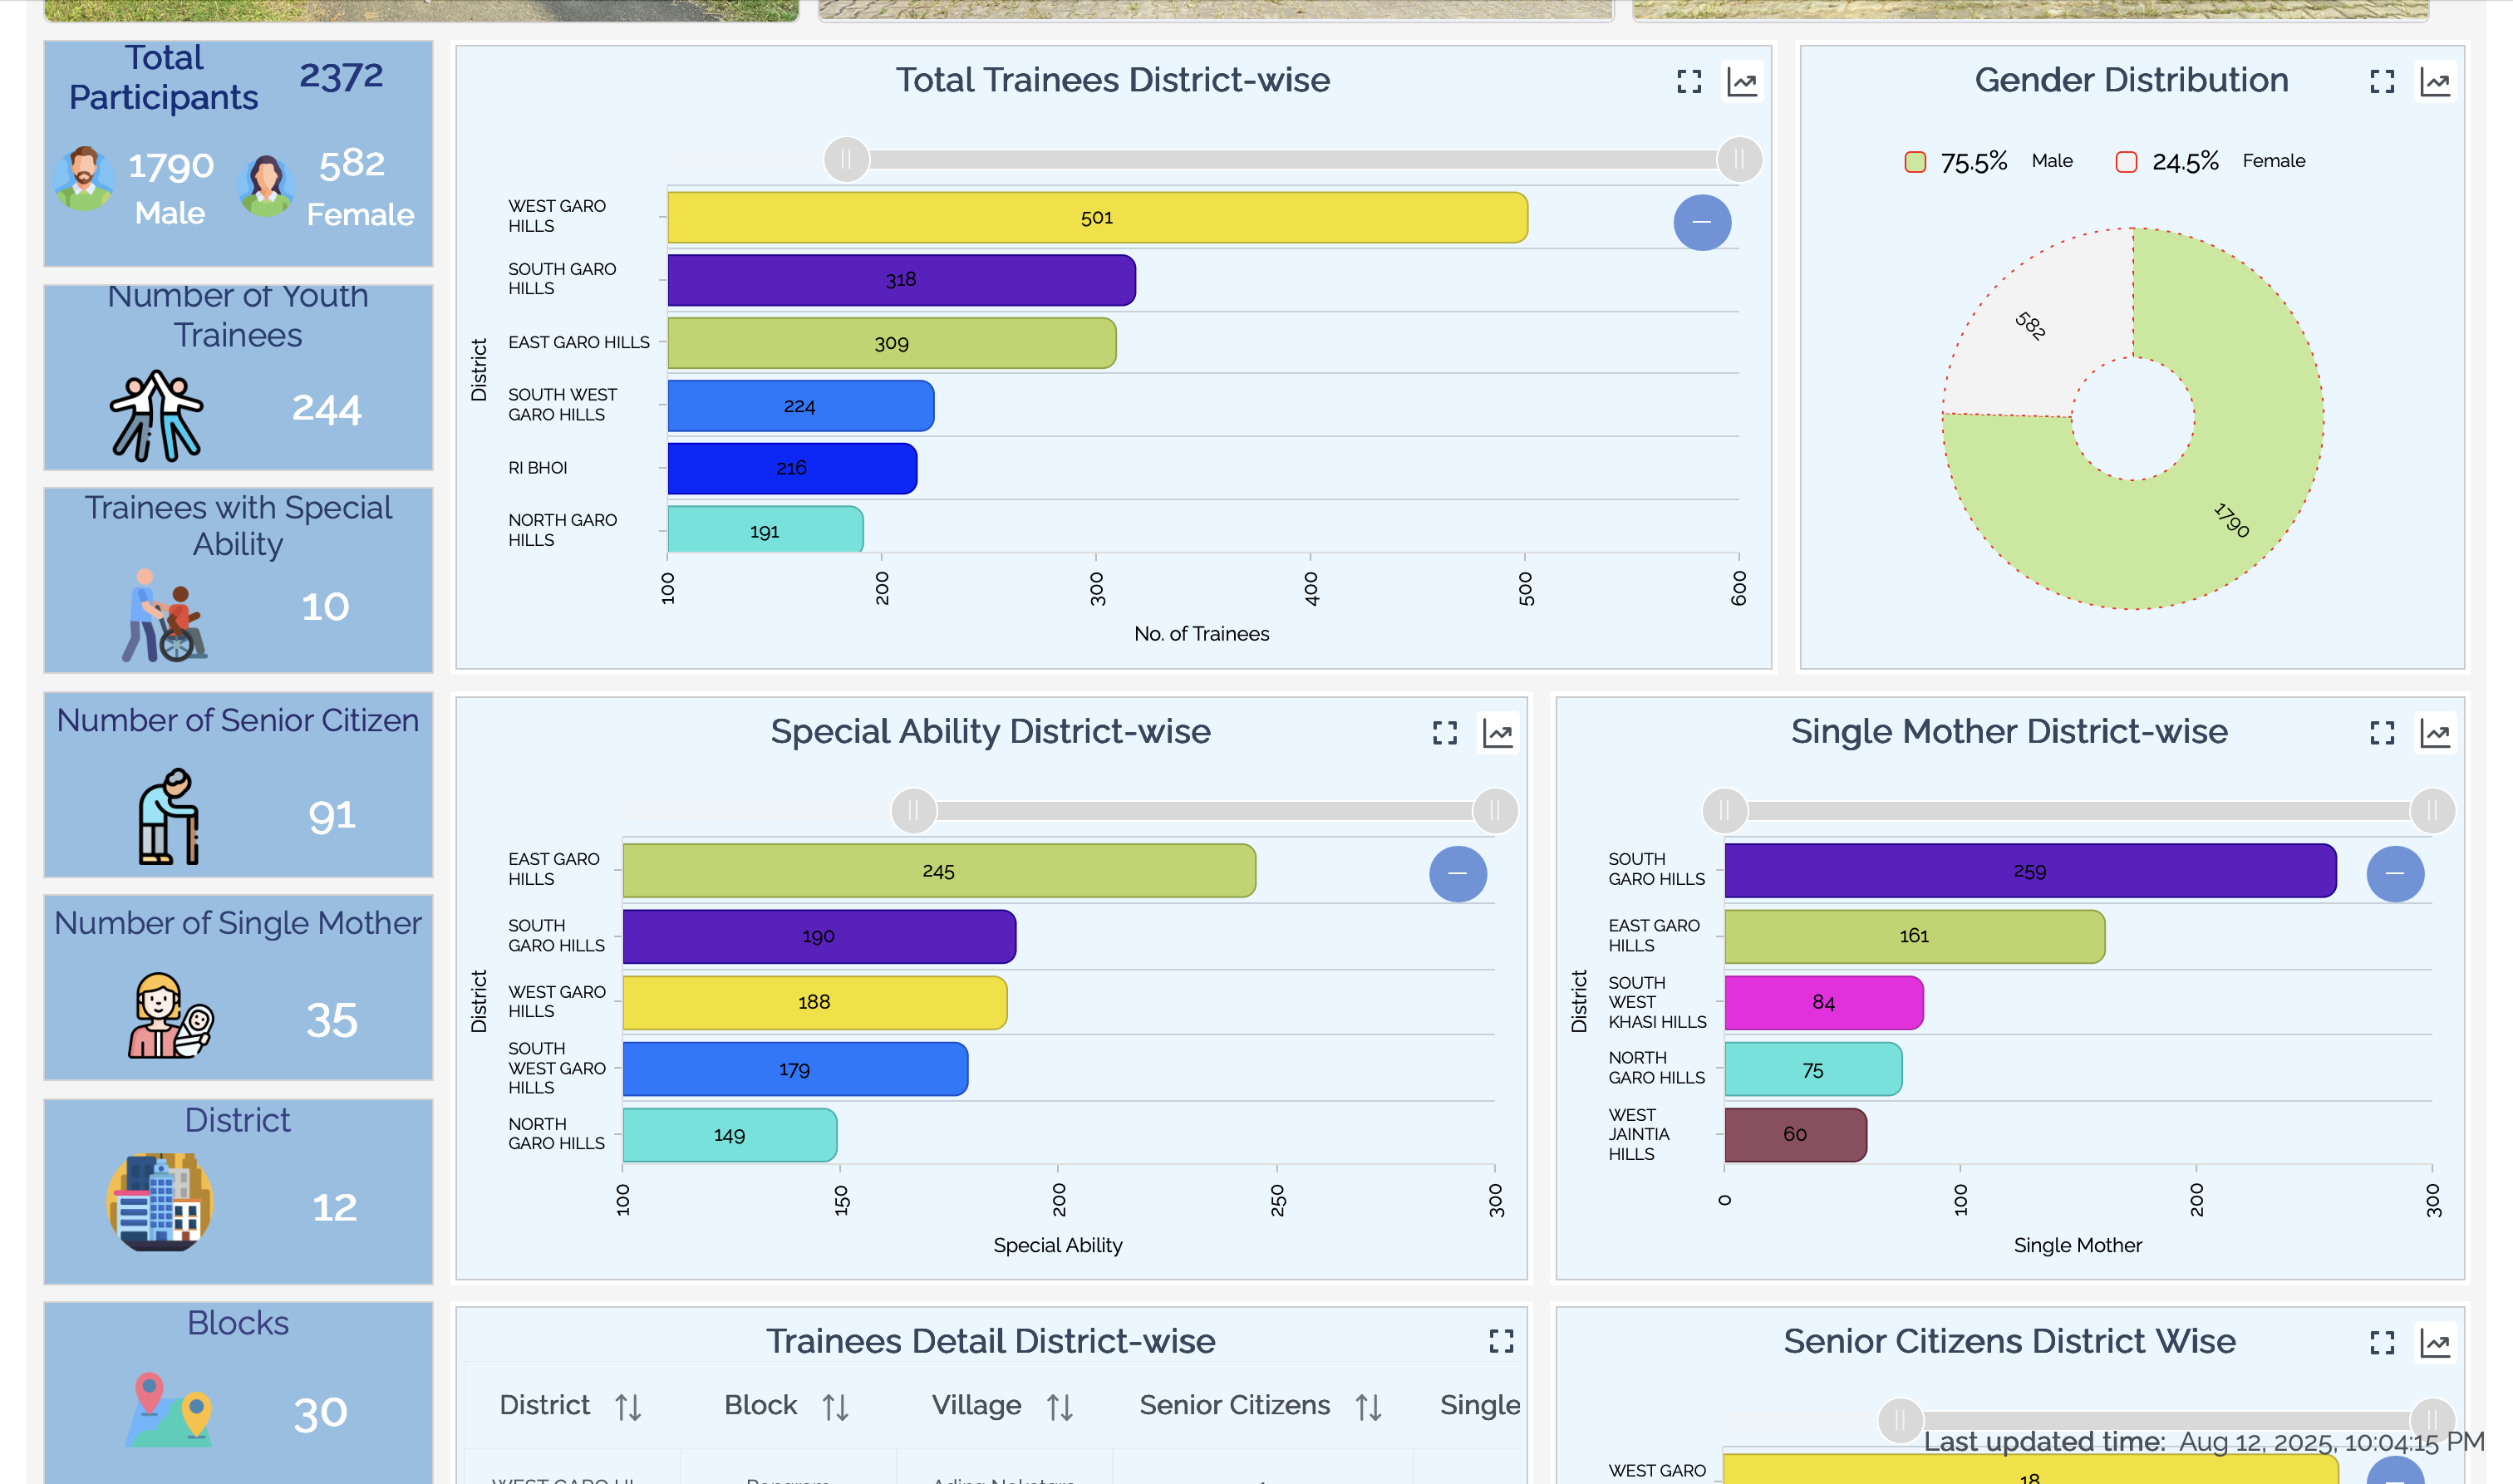
Task: Collapse Special Ability chart using minus control
Action: click(1457, 873)
